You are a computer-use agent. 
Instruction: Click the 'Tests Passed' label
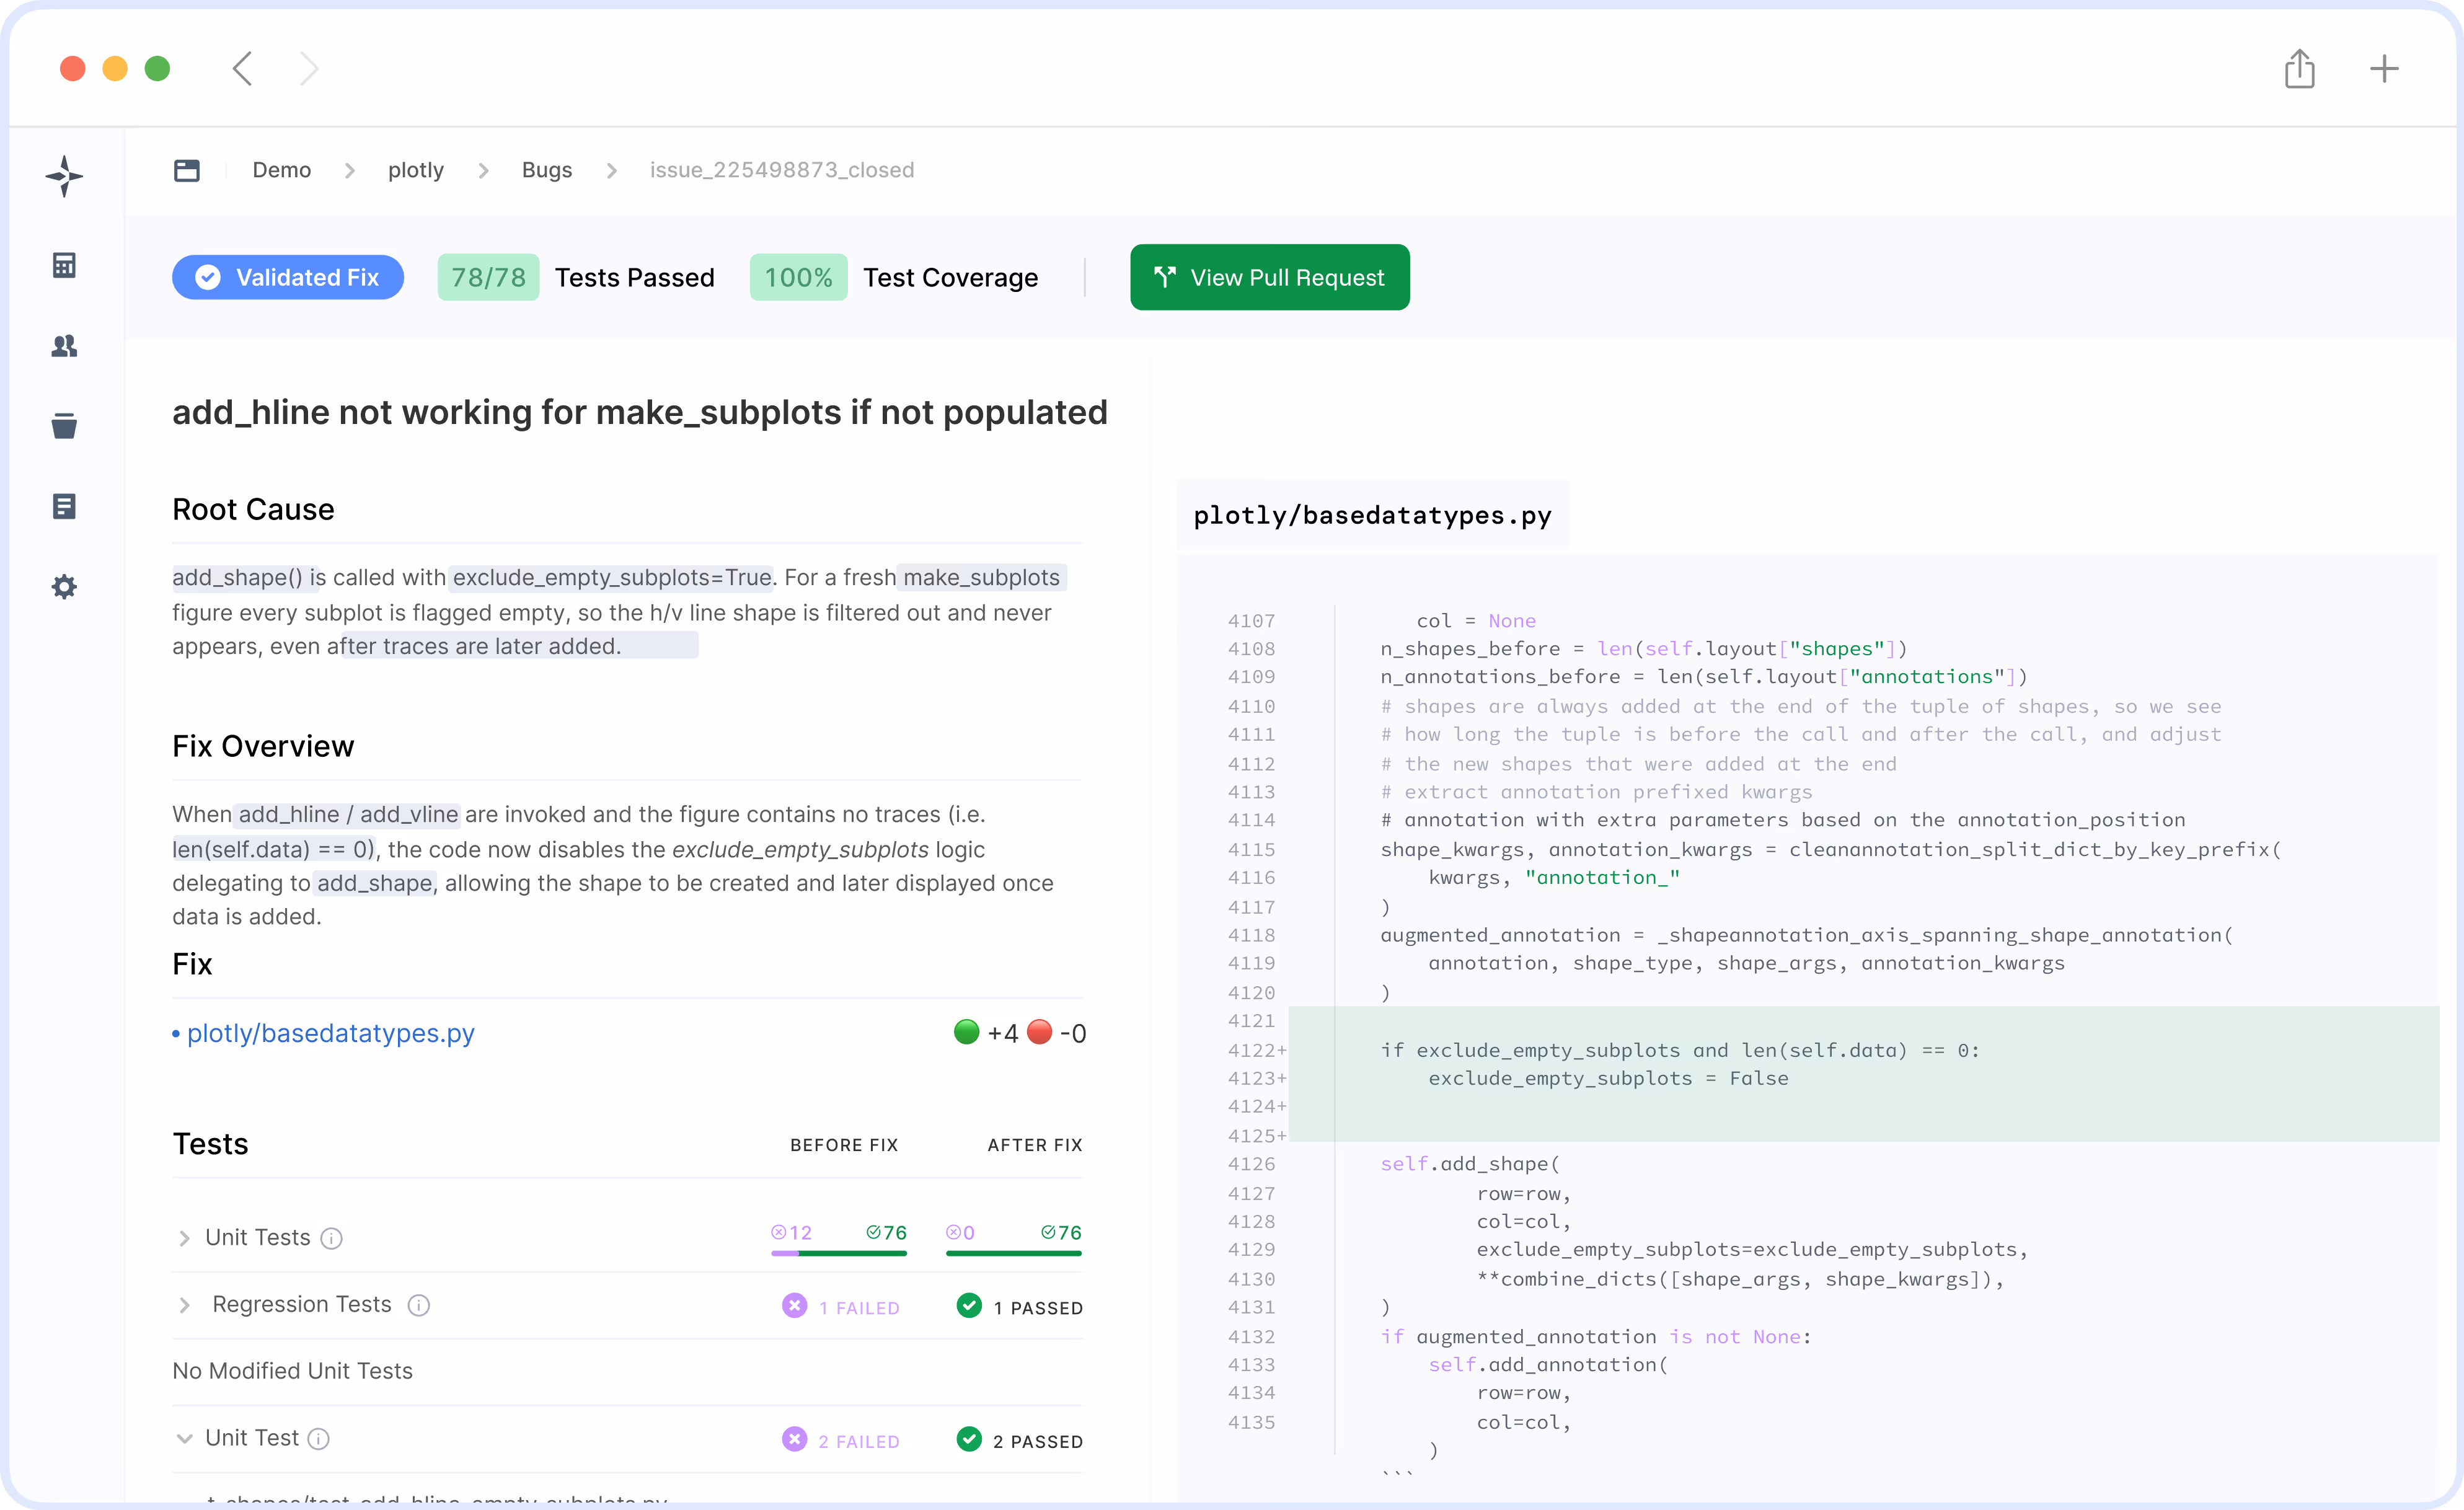coord(635,277)
